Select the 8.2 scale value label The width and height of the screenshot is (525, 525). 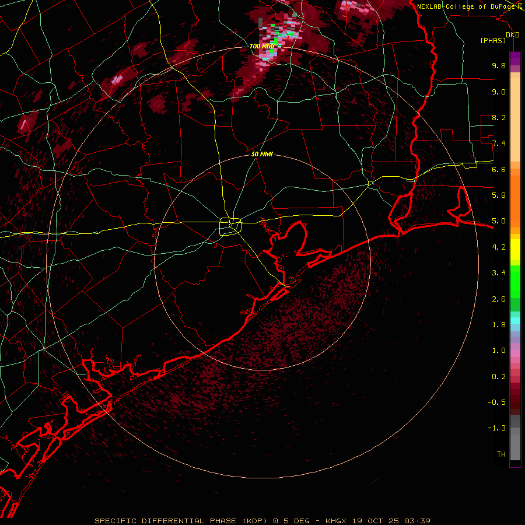499,117
